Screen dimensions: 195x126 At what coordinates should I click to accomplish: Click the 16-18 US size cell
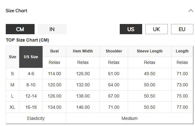(x=31, y=107)
